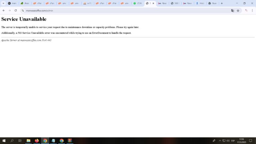Image resolution: width=256 pixels, height=144 pixels.
Task: Switch to the Historial downloads tab
Action: (200, 3)
